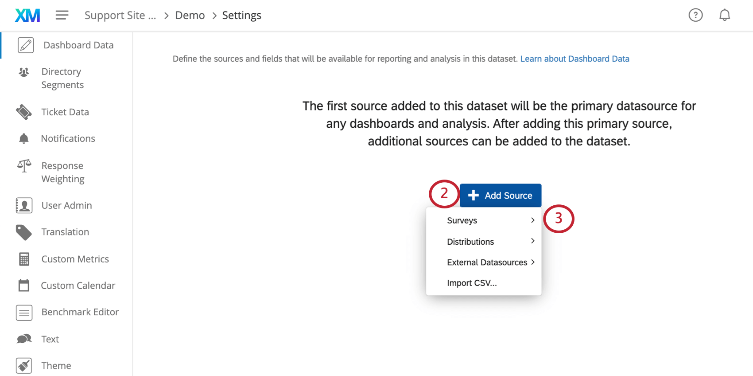The width and height of the screenshot is (753, 376).
Task: Select Import CSV from the menu
Action: 472,283
